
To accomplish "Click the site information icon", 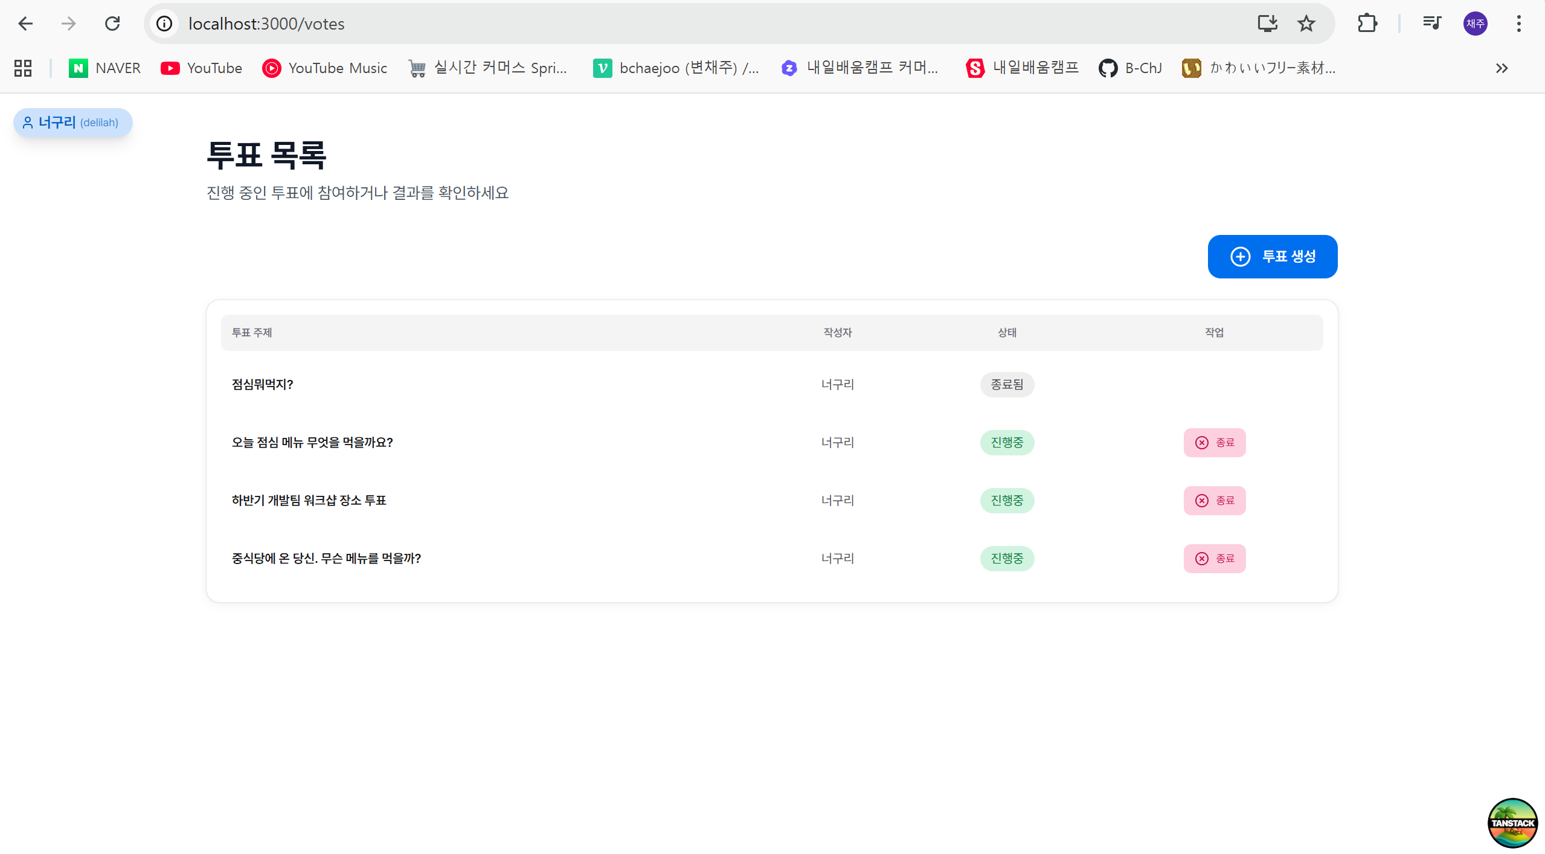I will (x=164, y=24).
